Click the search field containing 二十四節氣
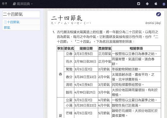Image resolution: width=167 pixels, height=118 pixels. tap(21, 14)
